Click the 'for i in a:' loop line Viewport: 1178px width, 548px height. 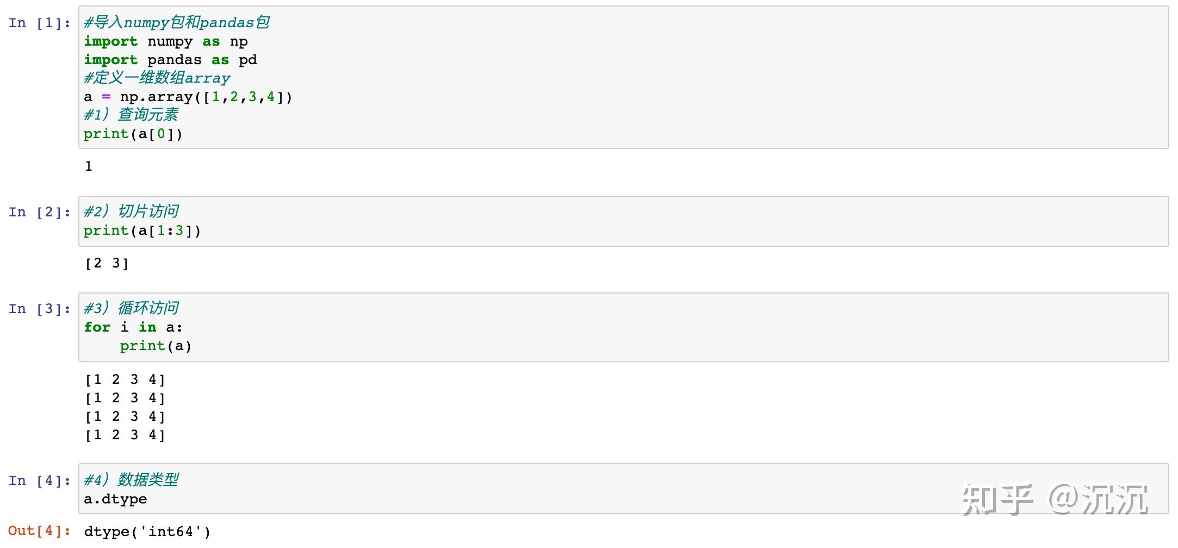pos(133,327)
